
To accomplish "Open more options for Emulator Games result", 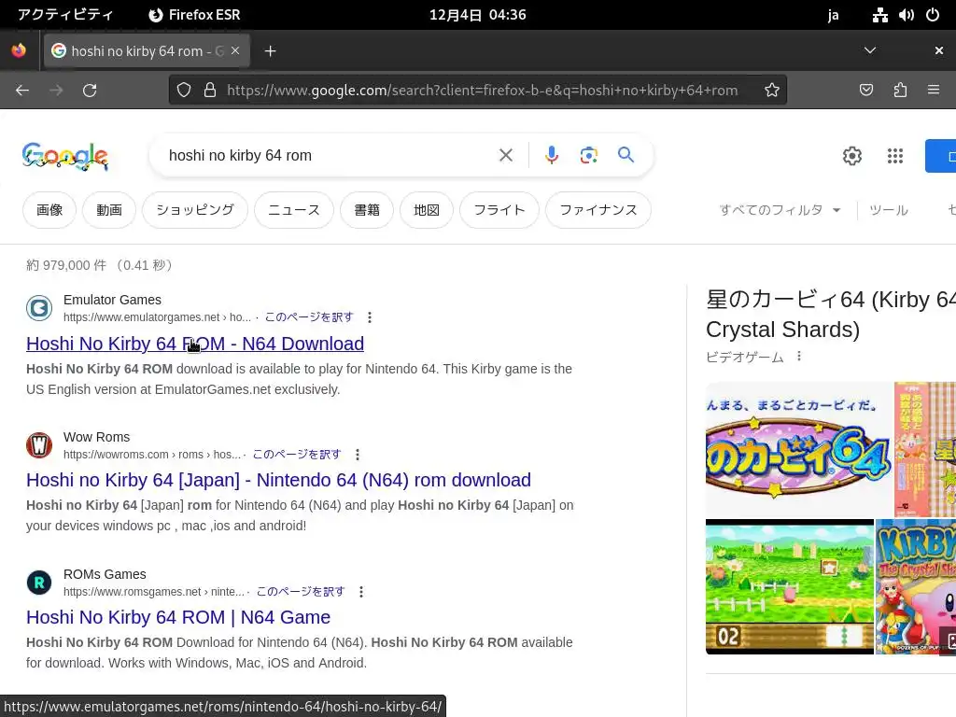I will 370,317.
